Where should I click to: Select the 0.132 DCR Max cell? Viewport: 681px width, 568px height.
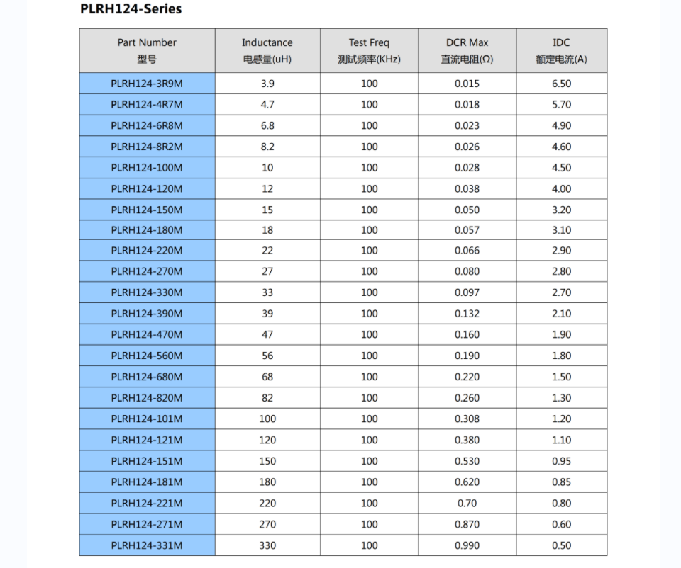(x=467, y=314)
